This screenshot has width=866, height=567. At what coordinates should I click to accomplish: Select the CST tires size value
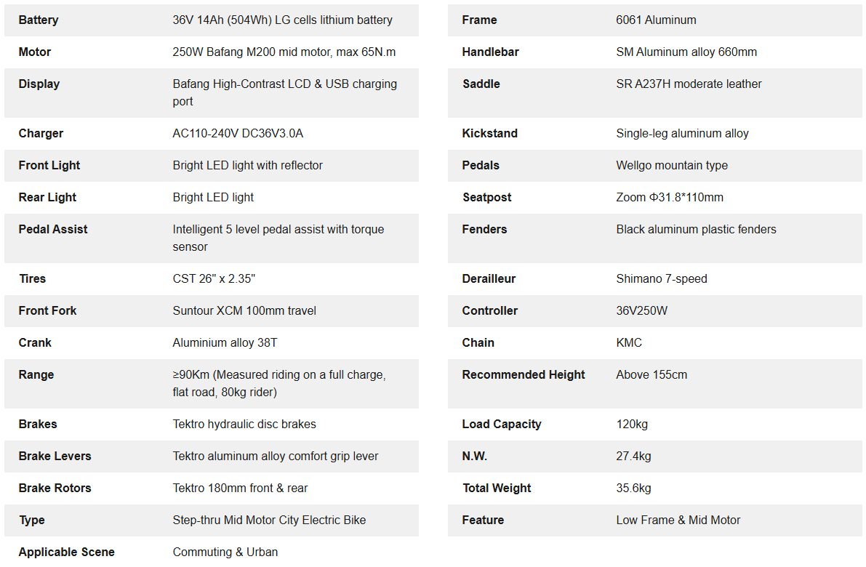click(214, 279)
